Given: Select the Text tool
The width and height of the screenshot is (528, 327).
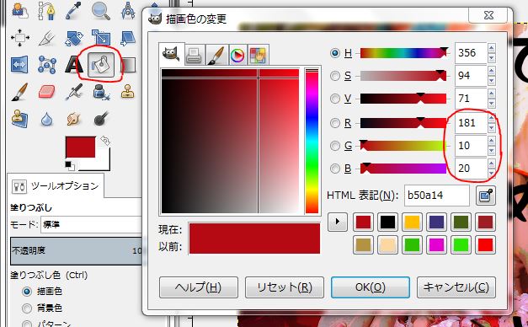Looking at the screenshot, I should point(73,65).
